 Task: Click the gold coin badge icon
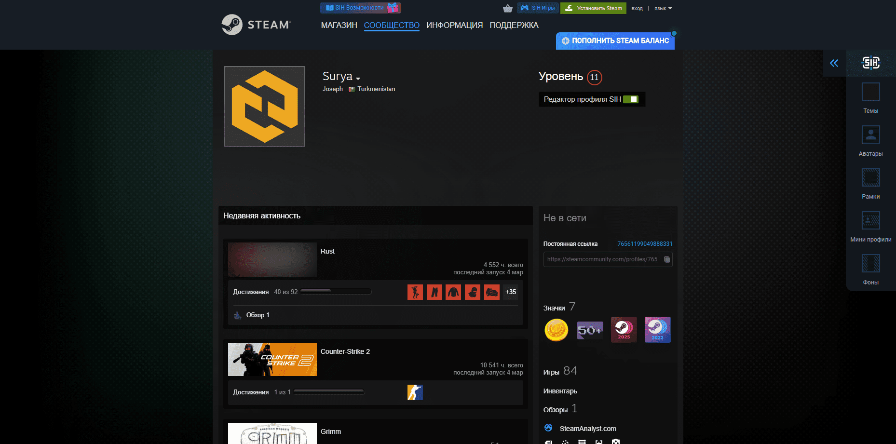(x=556, y=330)
